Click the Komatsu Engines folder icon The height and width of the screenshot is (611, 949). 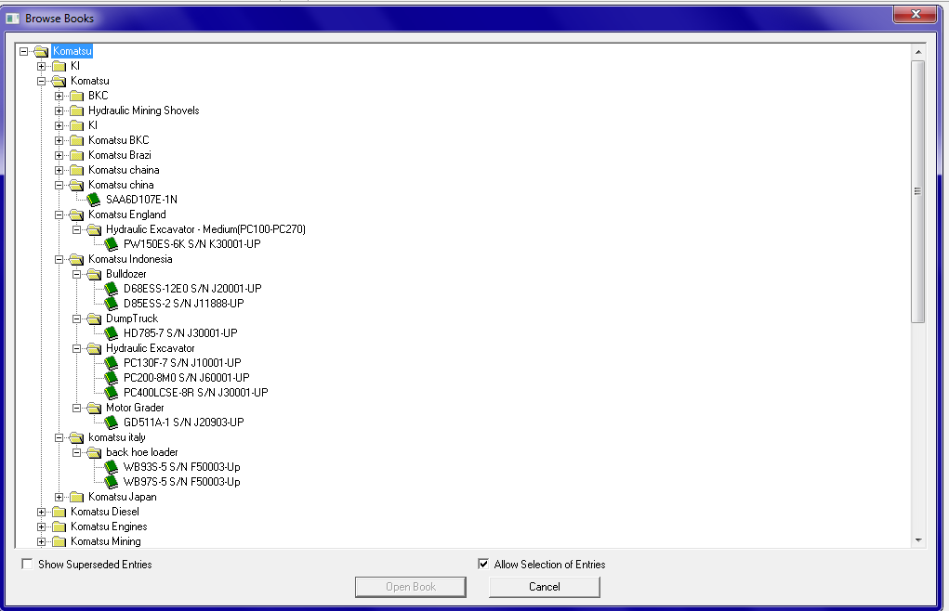click(x=59, y=526)
